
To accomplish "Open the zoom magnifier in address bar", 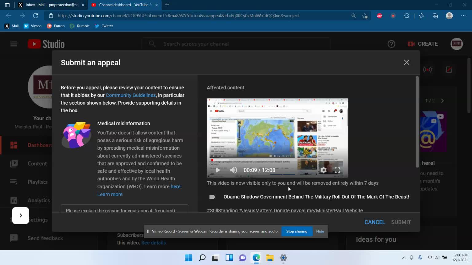I will (353, 16).
